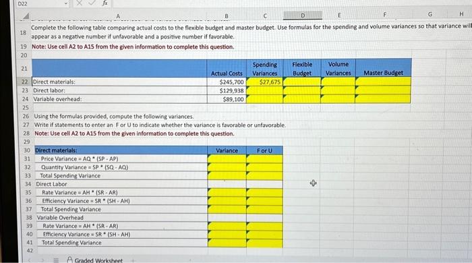The height and width of the screenshot is (263, 472).
Task: Click the confirm checkmark icon in formula bar
Action: pos(93,3)
